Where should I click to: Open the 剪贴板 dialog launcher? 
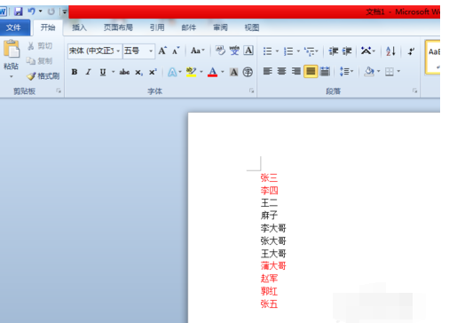pyautogui.click(x=59, y=91)
